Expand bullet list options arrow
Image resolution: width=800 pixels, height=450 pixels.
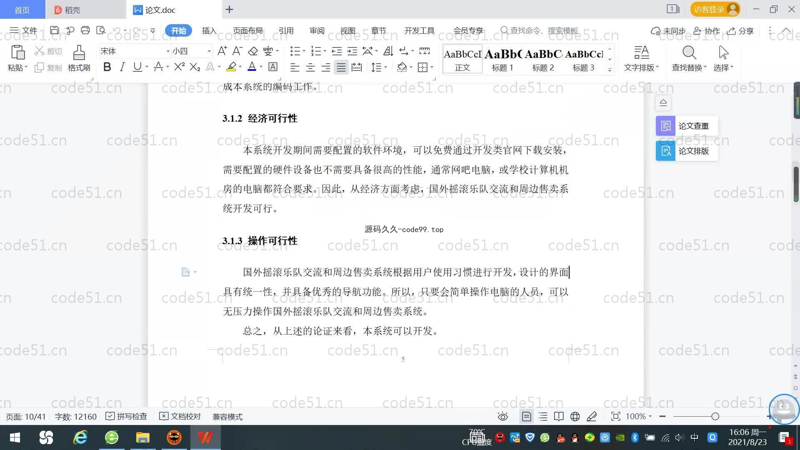click(304, 51)
